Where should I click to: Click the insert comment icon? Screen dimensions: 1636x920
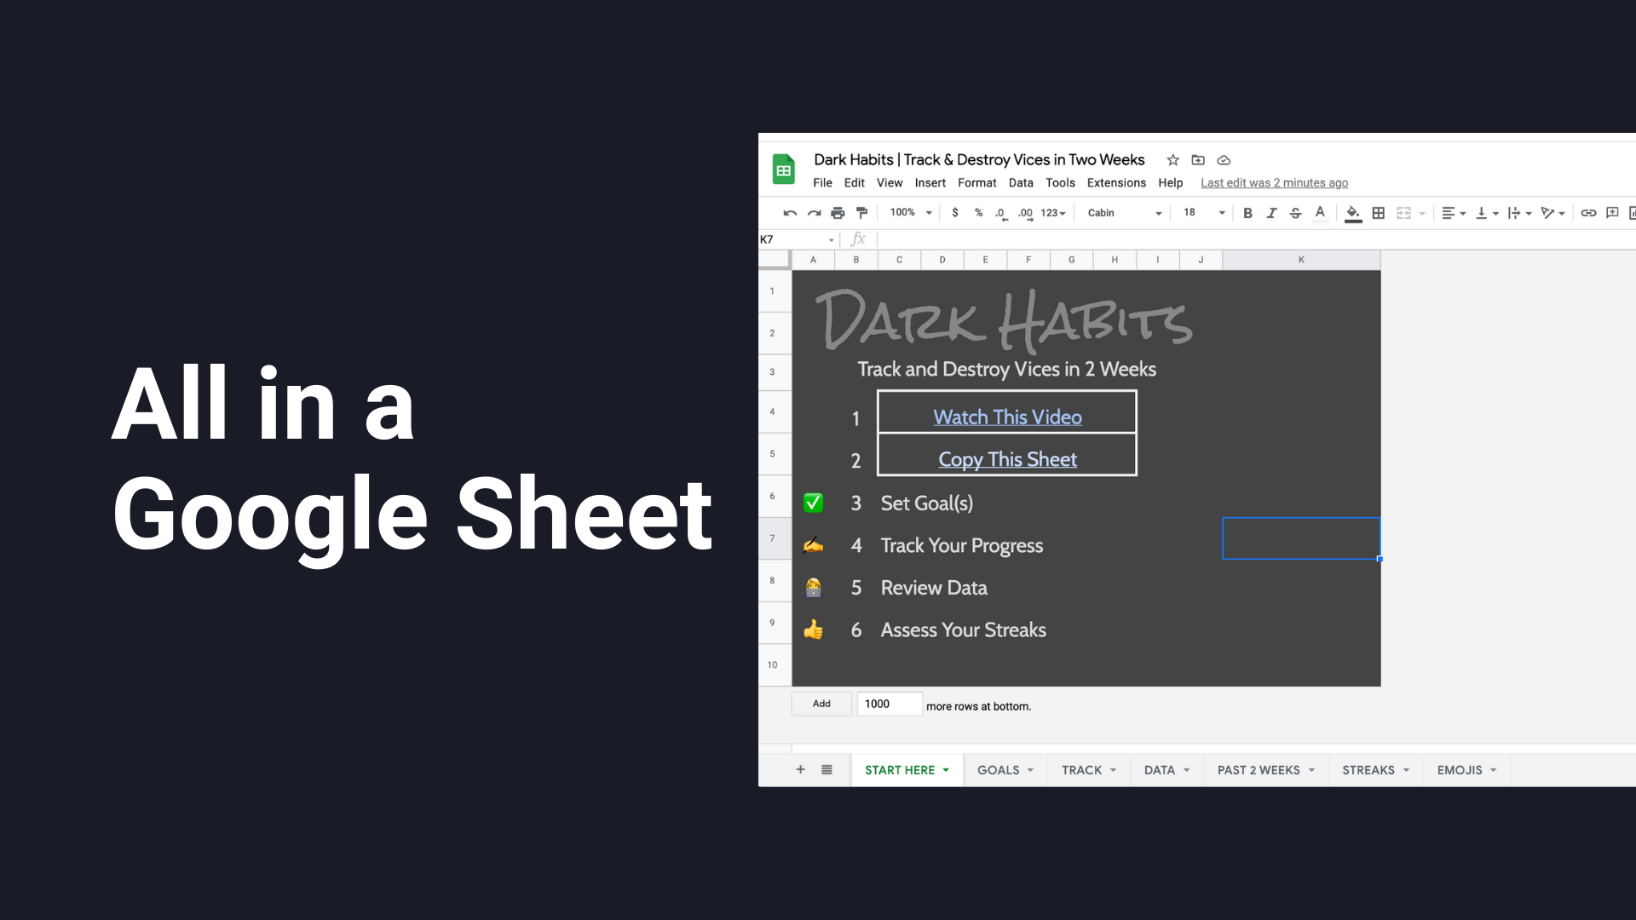click(x=1612, y=213)
